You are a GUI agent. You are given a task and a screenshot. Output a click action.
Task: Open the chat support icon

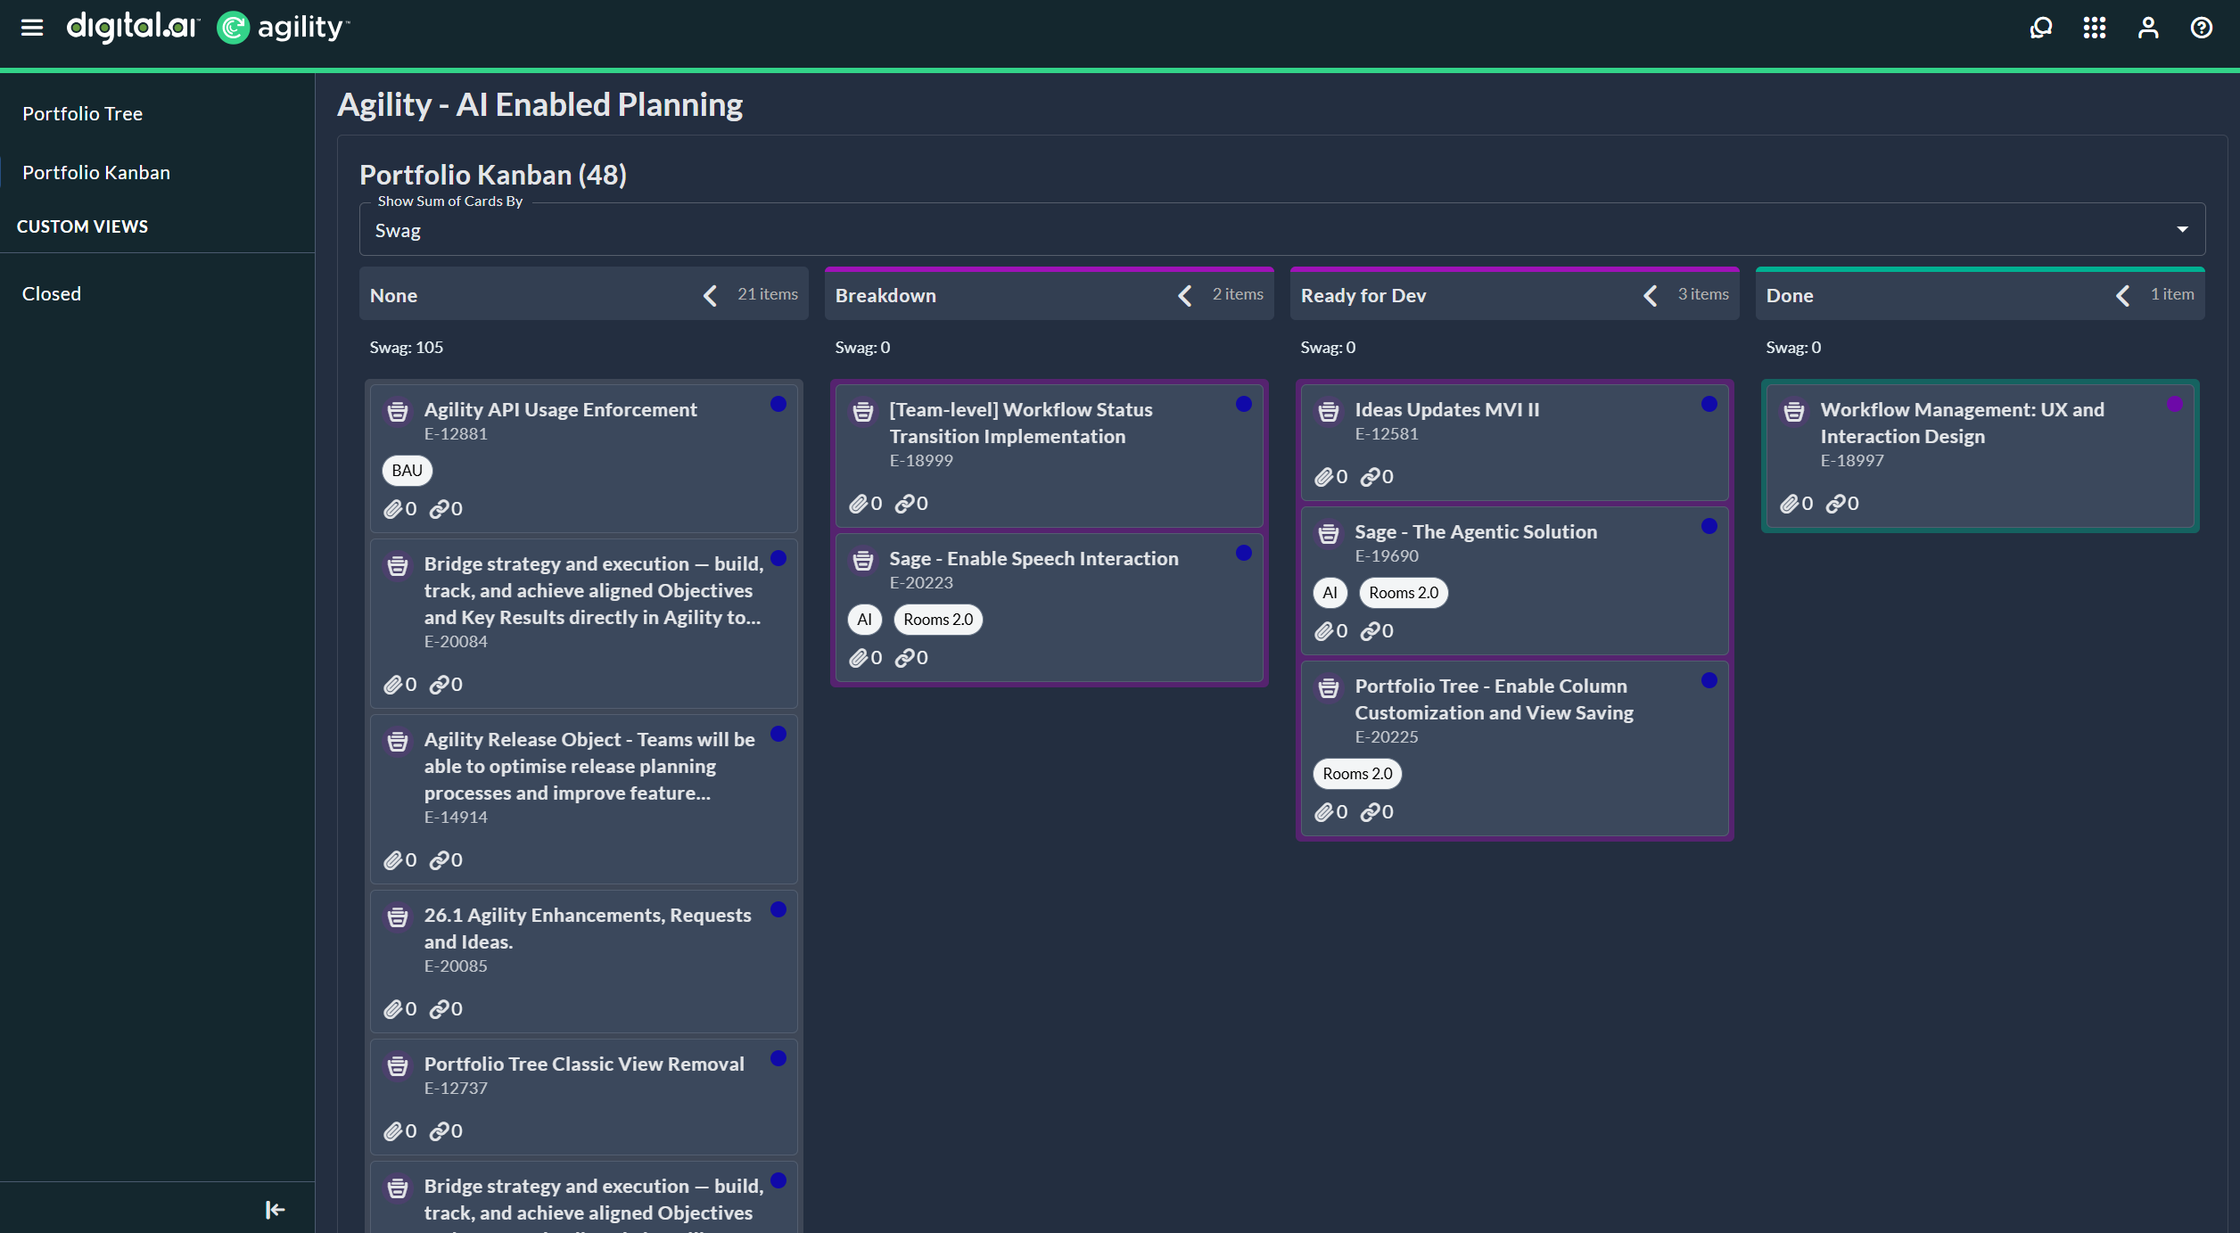pyautogui.click(x=2040, y=28)
